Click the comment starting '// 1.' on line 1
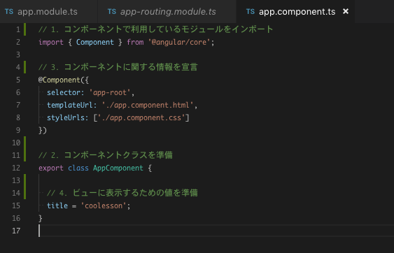Viewport: 394px width, 253px height. click(x=156, y=29)
